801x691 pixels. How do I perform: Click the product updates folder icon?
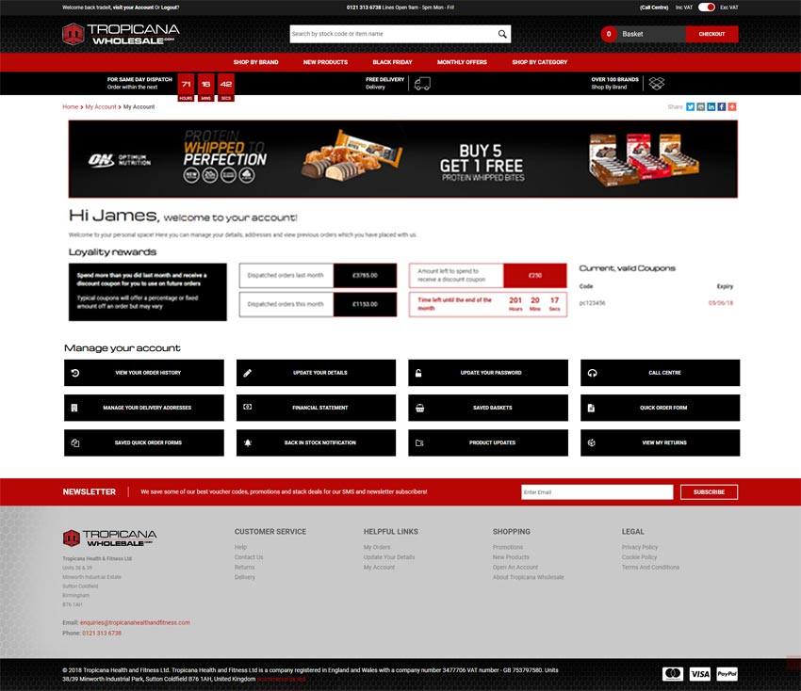(x=419, y=443)
